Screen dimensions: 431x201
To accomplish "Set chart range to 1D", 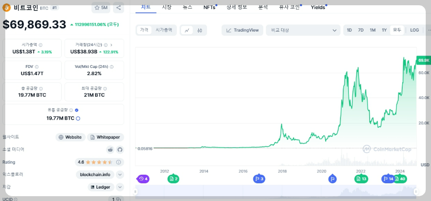I will point(350,30).
